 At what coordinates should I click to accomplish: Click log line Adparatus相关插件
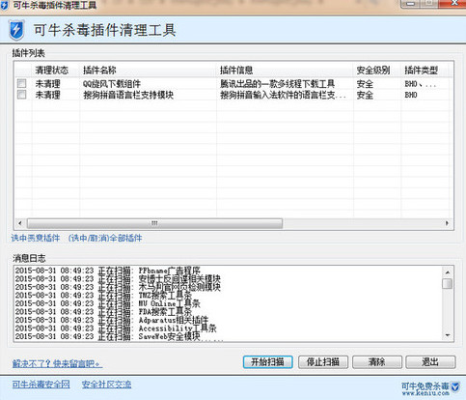click(112, 320)
